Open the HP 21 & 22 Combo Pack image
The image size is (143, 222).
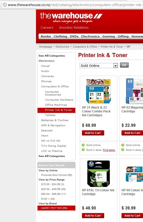tap(99, 91)
